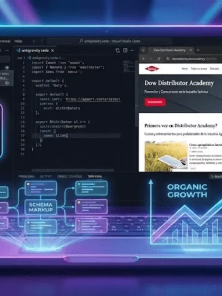222x296 pixels.
Task: Close the Dow Distributor Academy browser tab
Action: (x=191, y=50)
